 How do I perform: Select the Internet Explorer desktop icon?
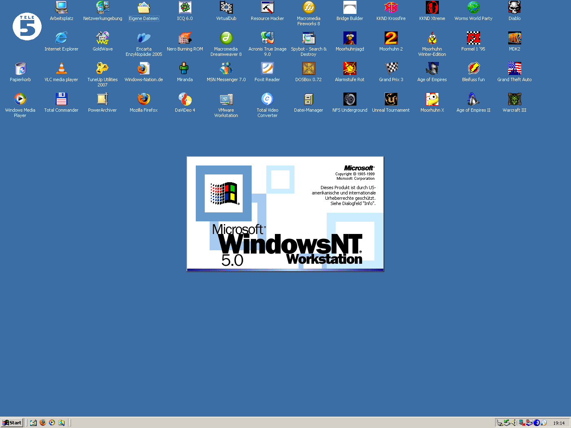(x=61, y=38)
